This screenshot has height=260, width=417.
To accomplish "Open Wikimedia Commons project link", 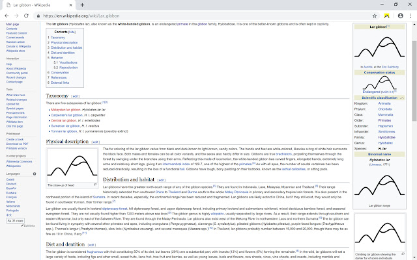I will [x=19, y=162].
